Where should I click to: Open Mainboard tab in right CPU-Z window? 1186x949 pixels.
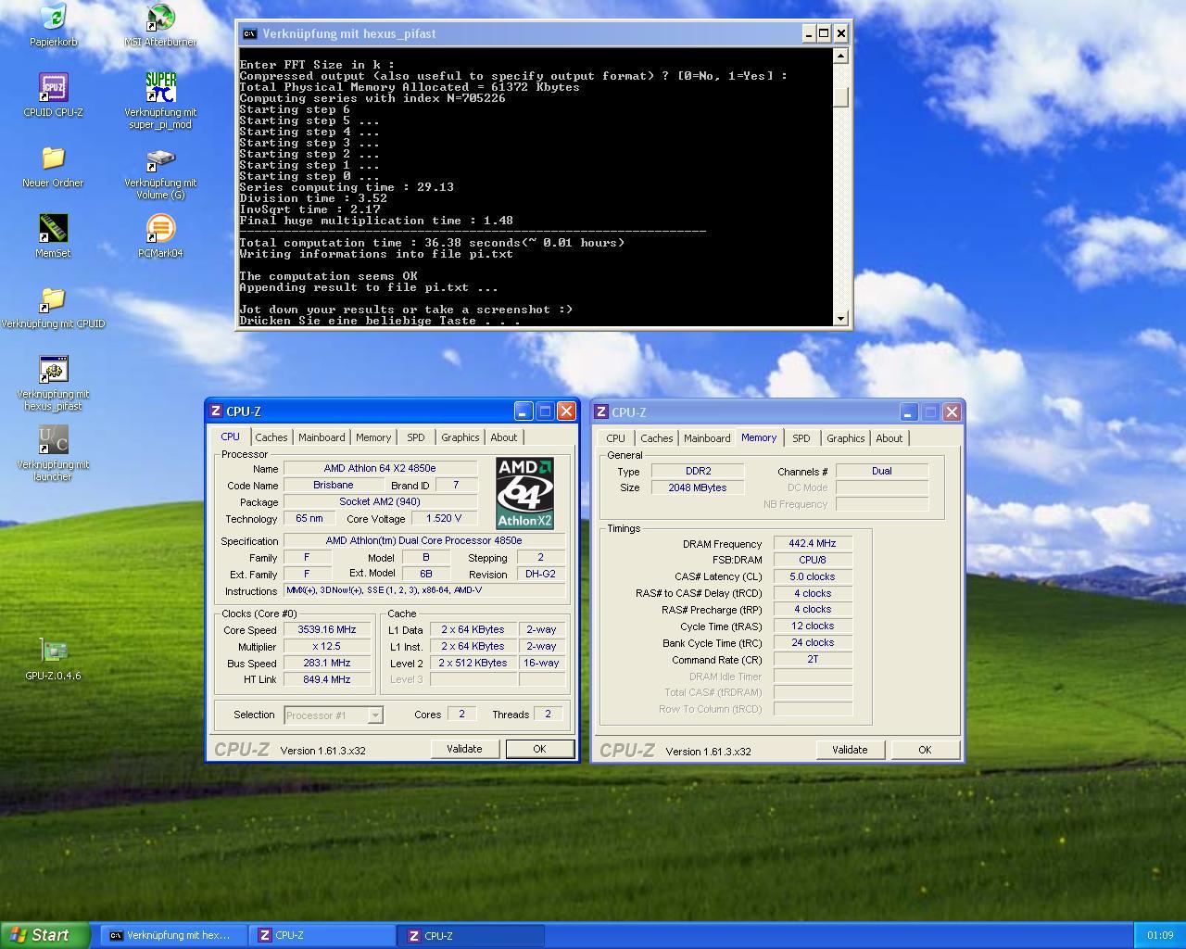[x=707, y=438]
